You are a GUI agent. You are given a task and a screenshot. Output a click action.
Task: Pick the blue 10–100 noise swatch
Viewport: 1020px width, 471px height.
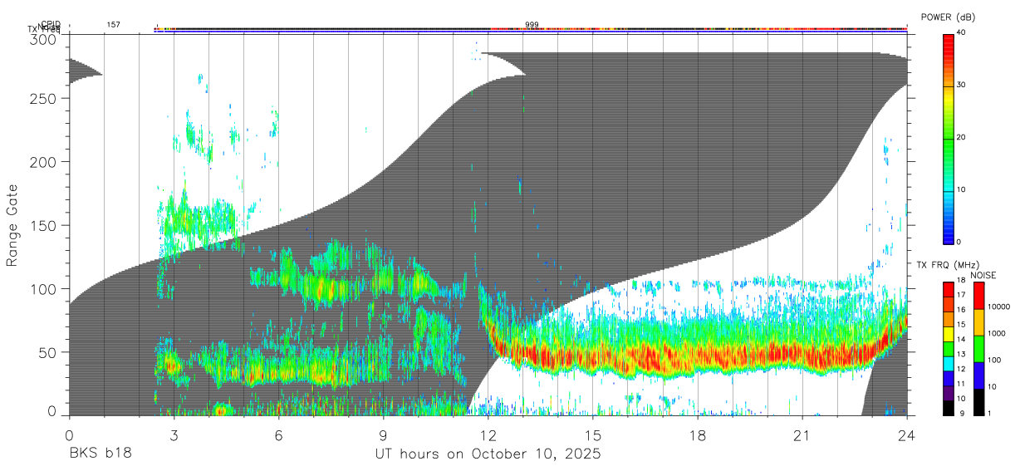(978, 375)
